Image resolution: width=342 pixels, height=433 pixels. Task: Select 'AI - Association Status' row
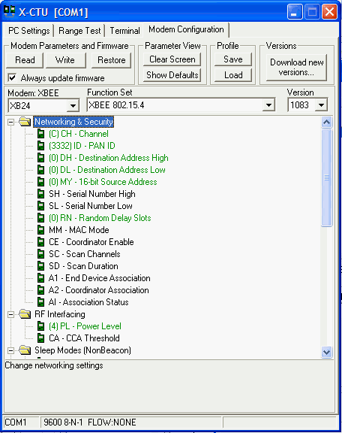point(88,302)
